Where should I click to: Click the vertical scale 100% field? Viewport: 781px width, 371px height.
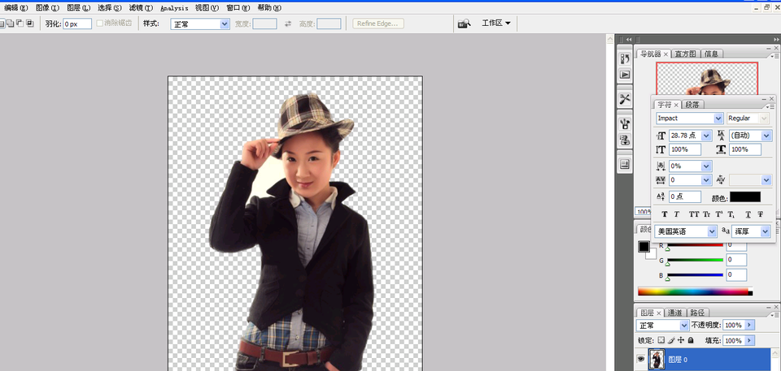(685, 149)
